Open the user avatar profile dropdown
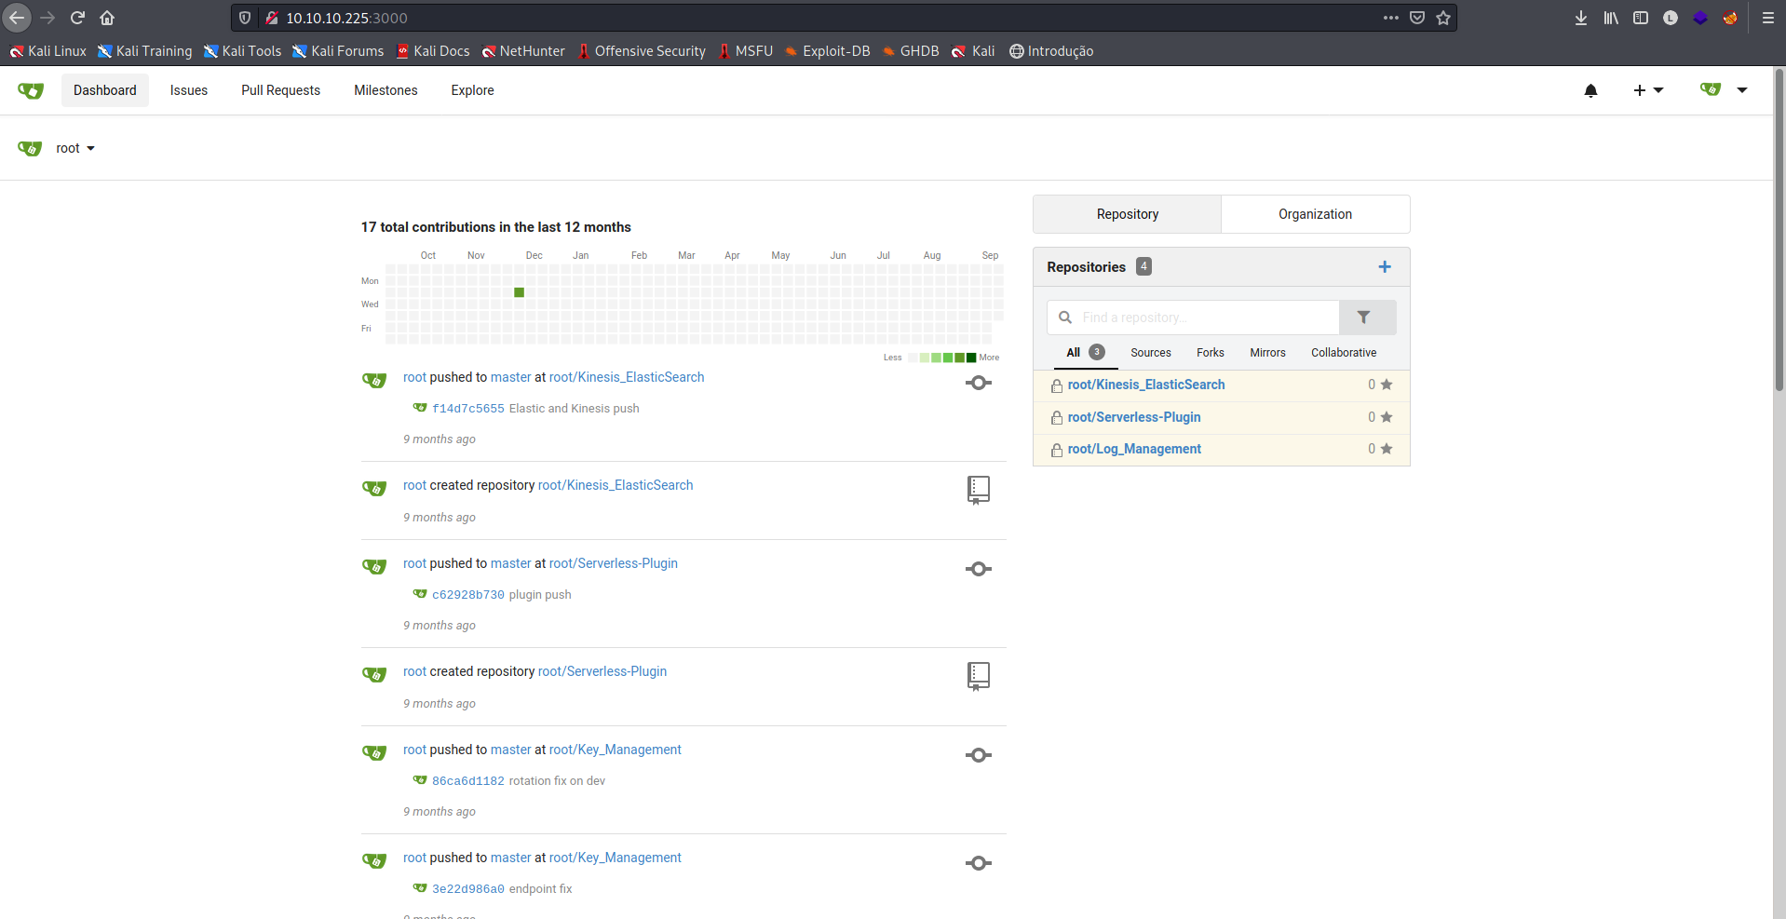This screenshot has height=919, width=1786. (x=1723, y=90)
